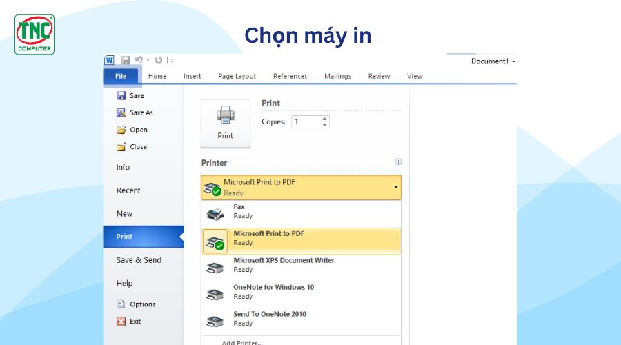Click the Word application icon in title bar
Image resolution: width=621 pixels, height=345 pixels.
click(109, 60)
